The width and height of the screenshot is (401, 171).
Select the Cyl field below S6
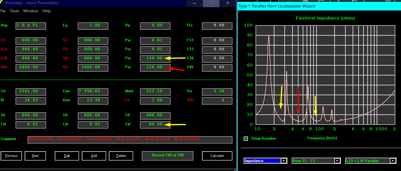click(31, 125)
